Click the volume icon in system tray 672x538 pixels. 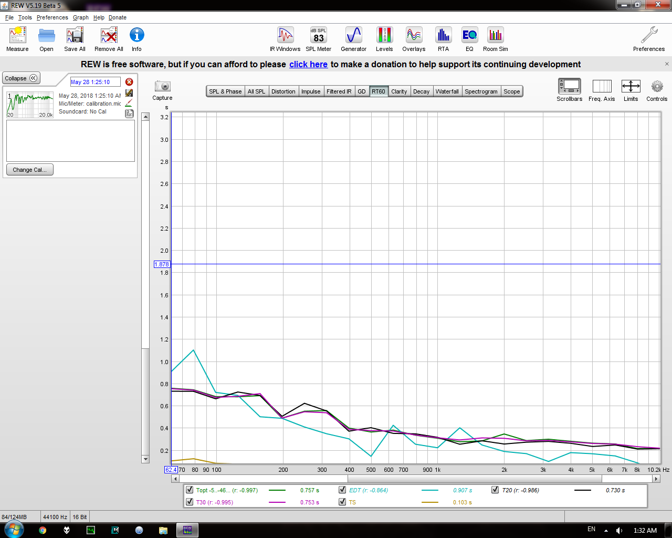pyautogui.click(x=619, y=530)
